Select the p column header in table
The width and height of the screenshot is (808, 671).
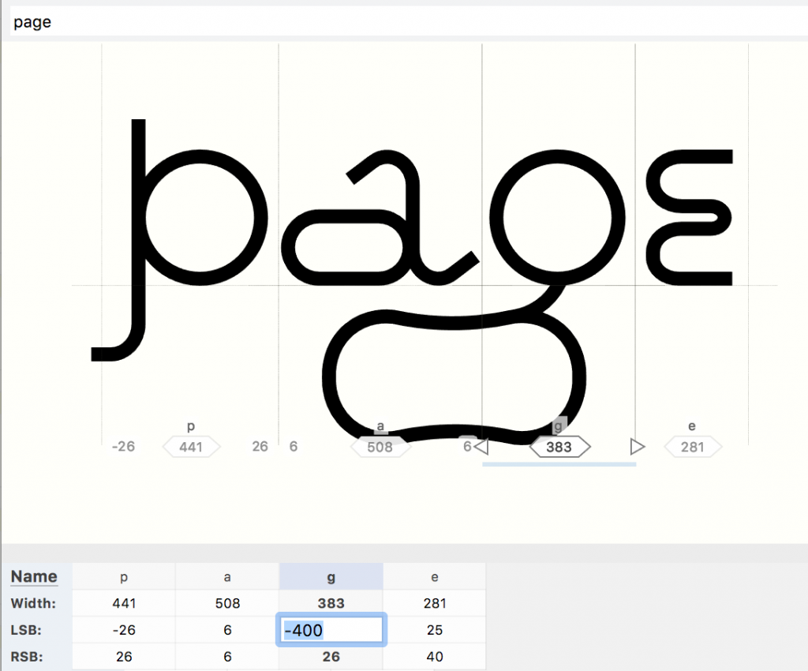[x=124, y=577]
